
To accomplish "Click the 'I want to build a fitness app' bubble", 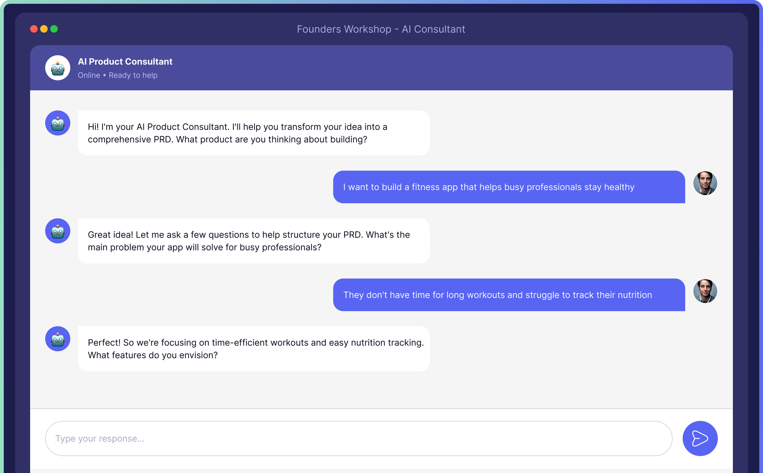I will pos(509,187).
